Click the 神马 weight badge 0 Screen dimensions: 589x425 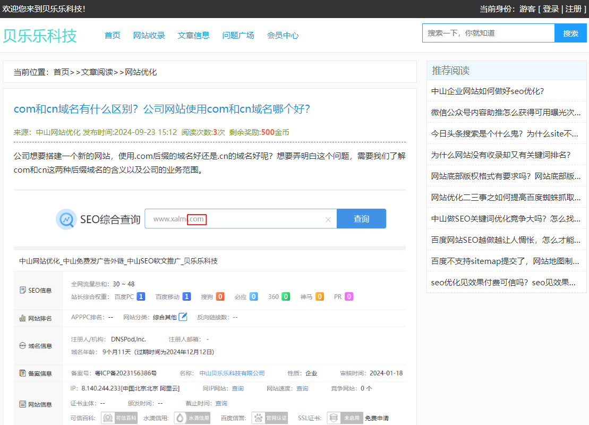[x=320, y=296]
